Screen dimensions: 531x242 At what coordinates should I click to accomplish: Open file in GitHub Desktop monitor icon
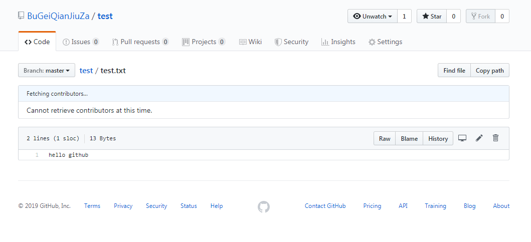(462, 138)
